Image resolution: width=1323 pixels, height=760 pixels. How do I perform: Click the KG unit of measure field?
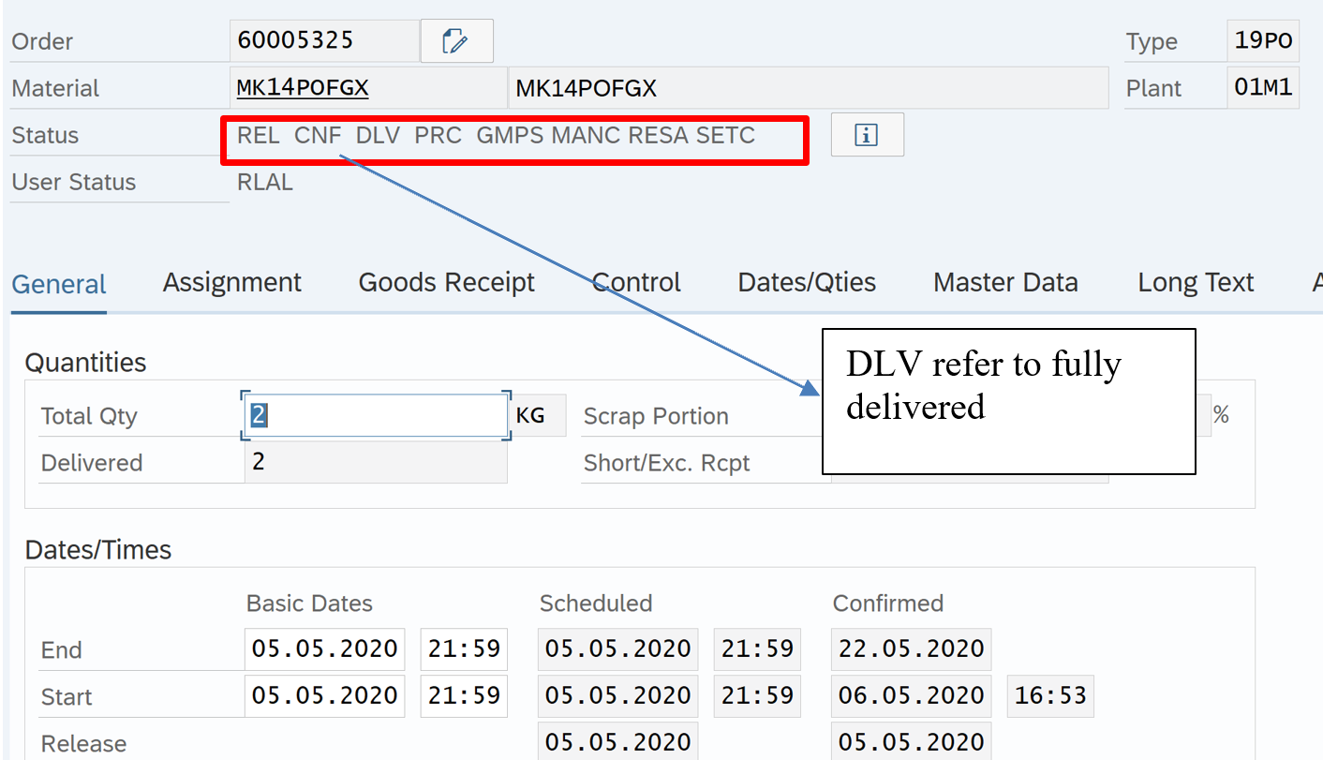[535, 415]
